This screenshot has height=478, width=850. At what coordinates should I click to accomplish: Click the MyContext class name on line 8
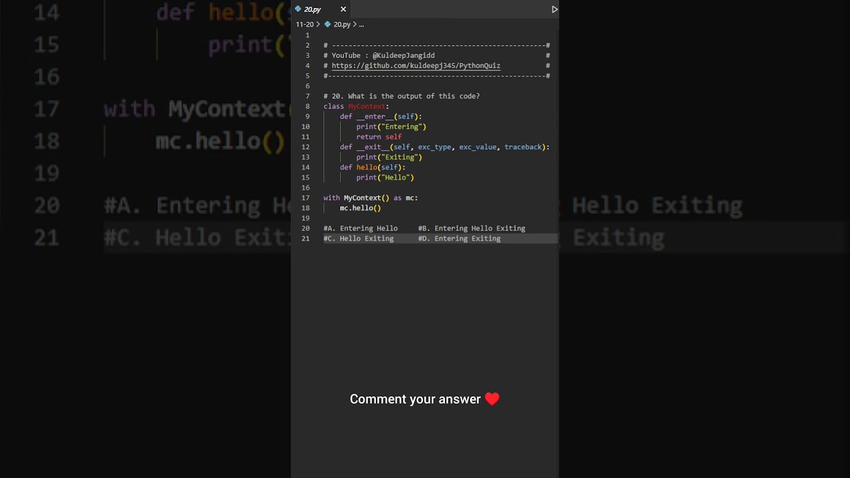pos(367,106)
